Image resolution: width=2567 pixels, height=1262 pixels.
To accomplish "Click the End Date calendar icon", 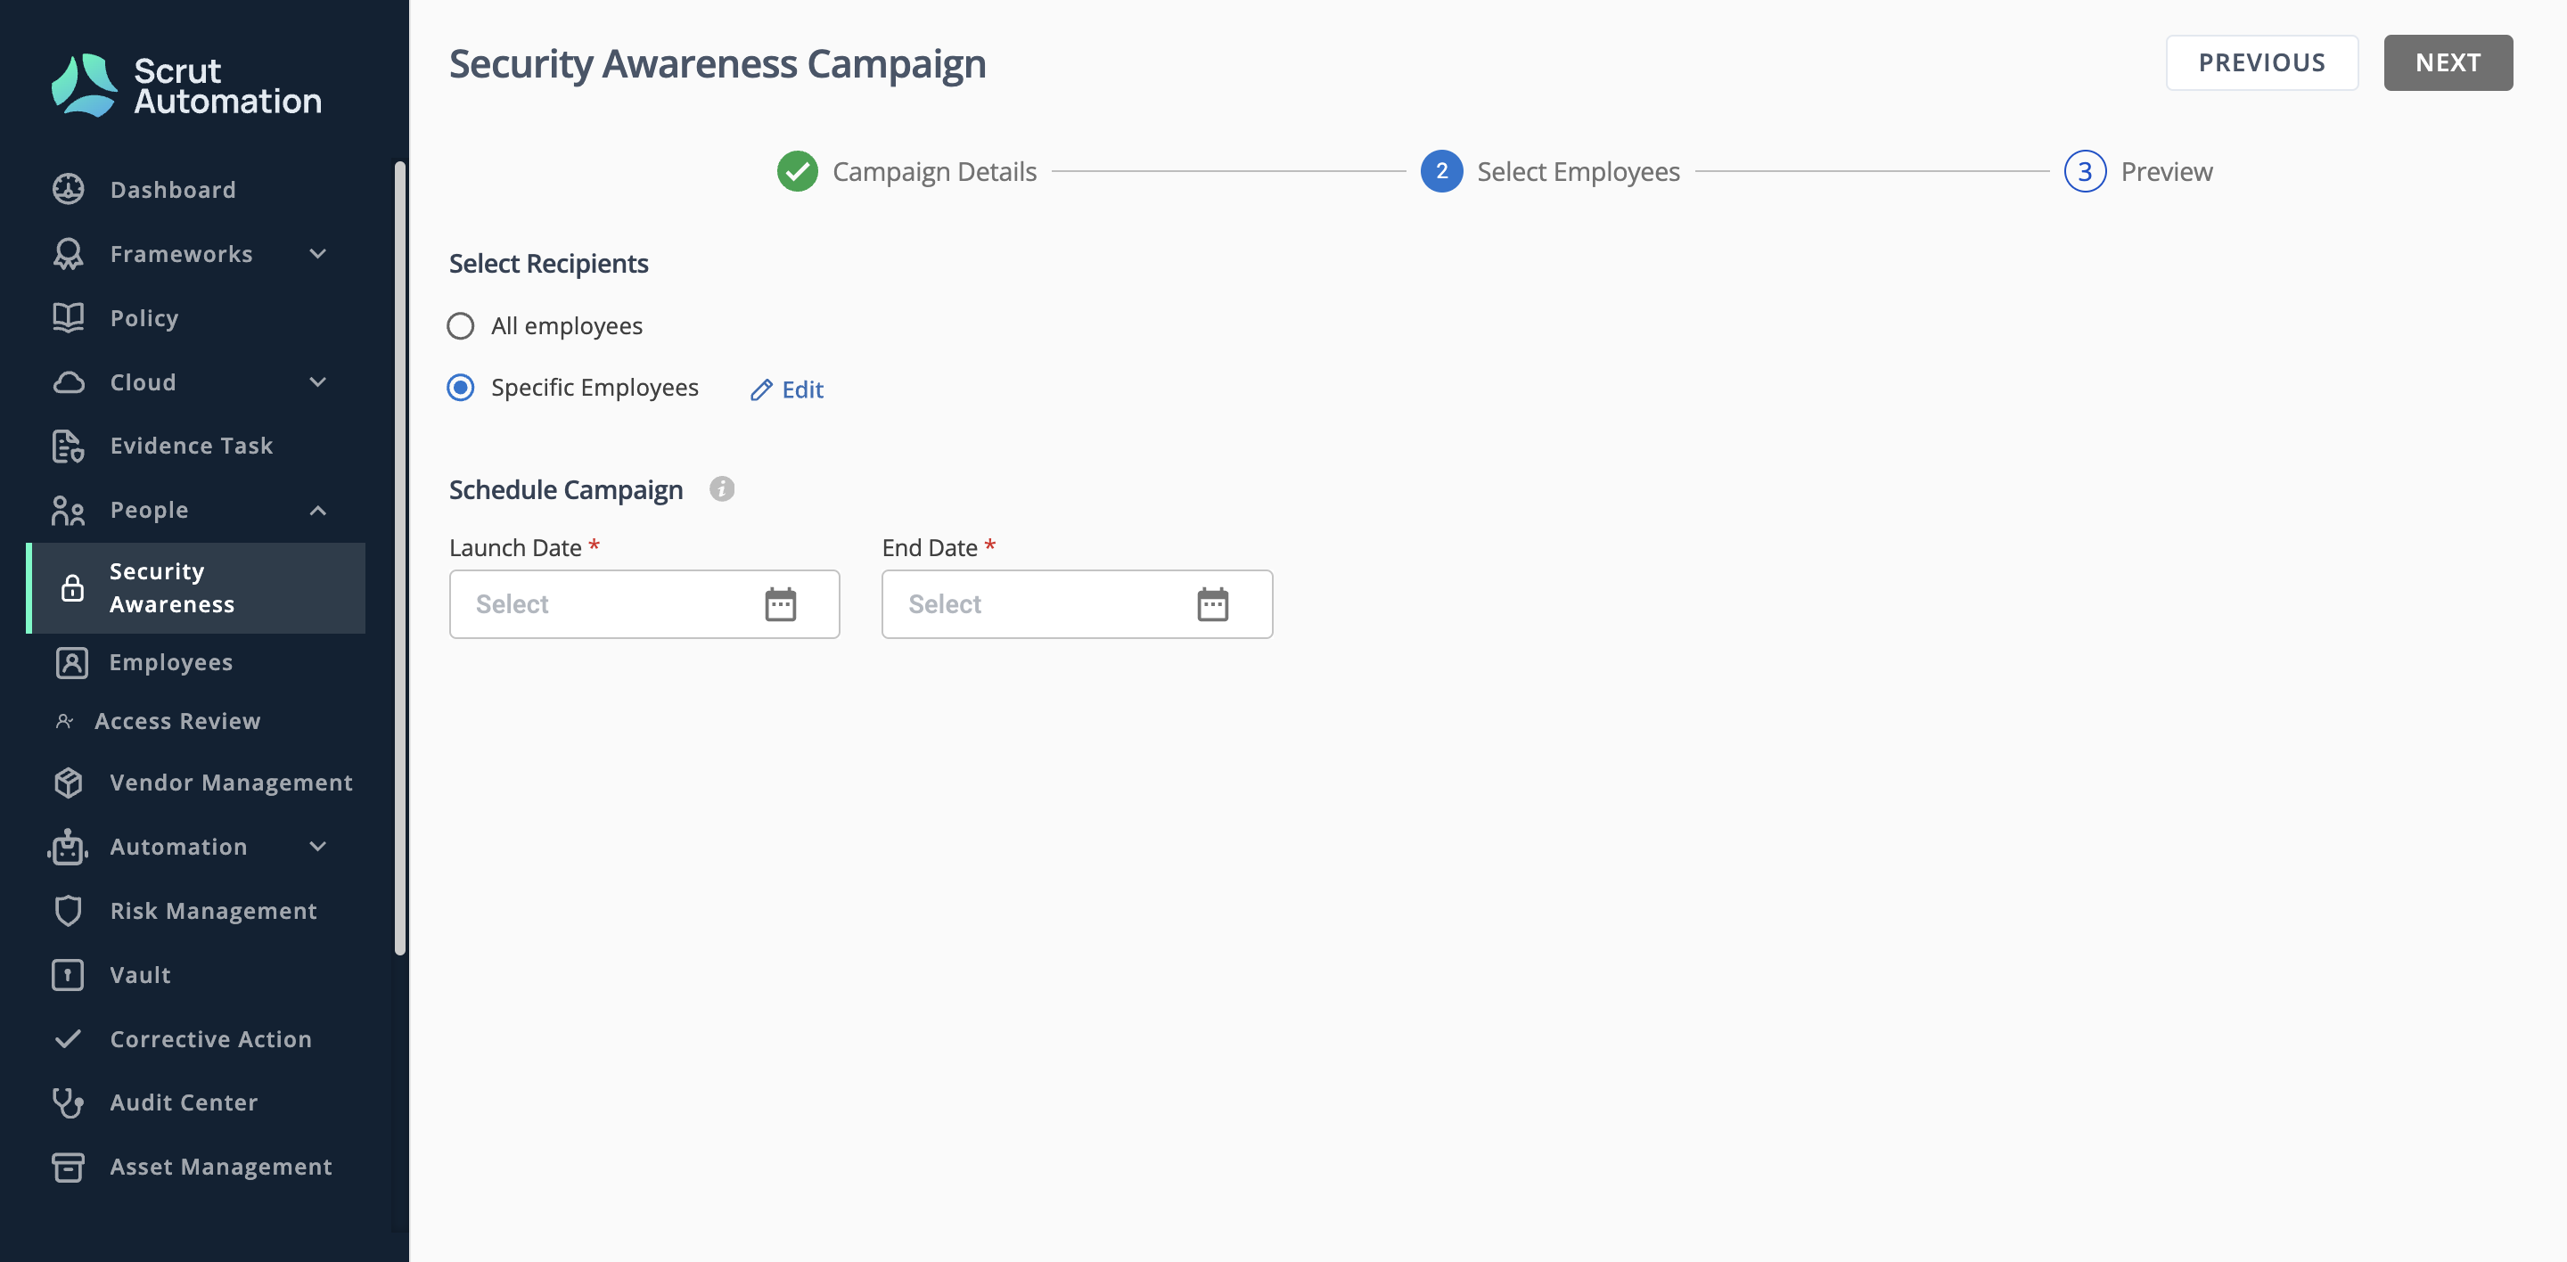I will 1213,603.
